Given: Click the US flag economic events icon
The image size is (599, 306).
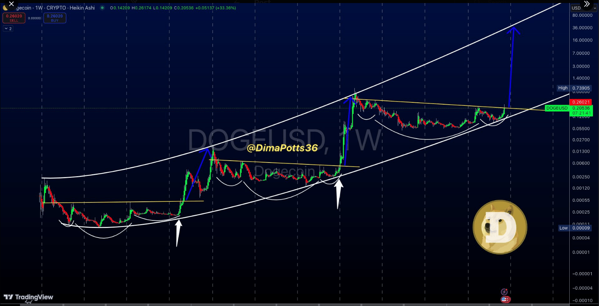Looking at the screenshot, I should (x=505, y=300).
